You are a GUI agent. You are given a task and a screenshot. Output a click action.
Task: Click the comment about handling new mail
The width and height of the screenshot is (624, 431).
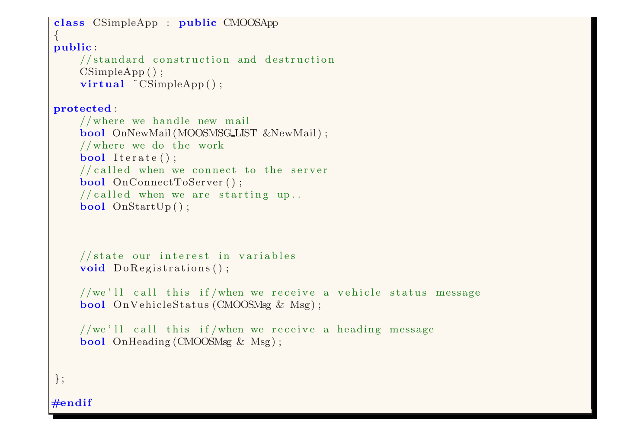164,121
